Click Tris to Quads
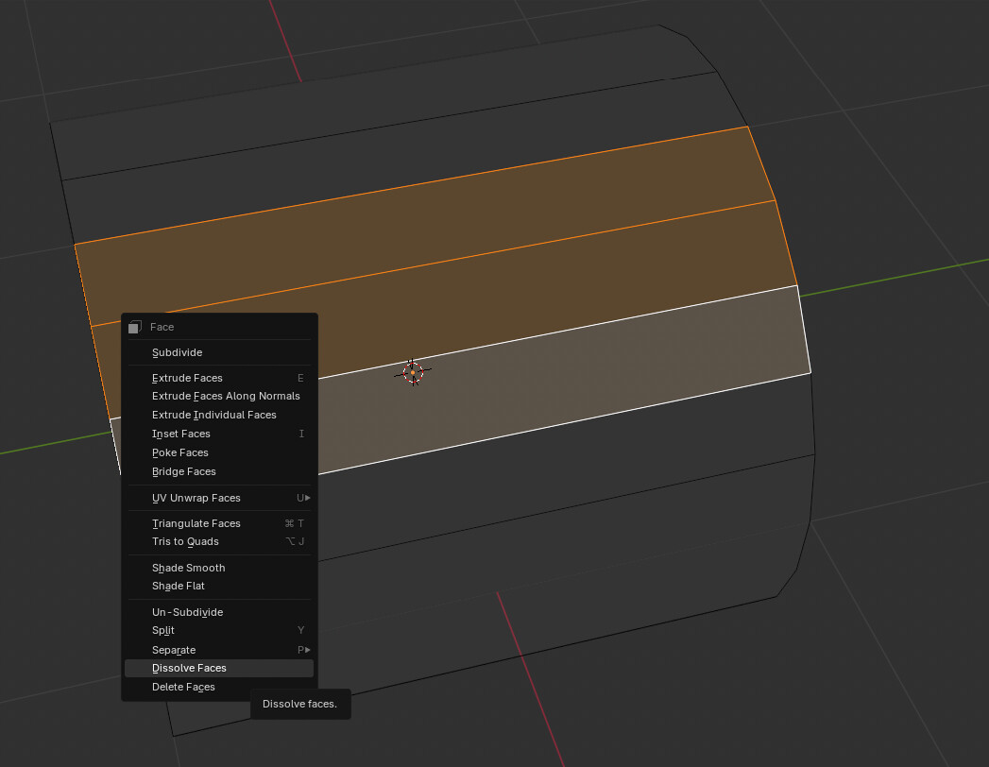Screen dimensions: 989x767 219,542
